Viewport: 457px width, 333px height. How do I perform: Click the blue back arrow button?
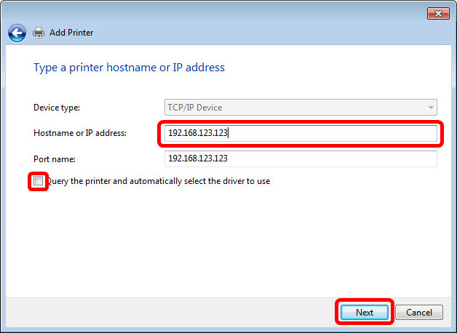click(17, 33)
